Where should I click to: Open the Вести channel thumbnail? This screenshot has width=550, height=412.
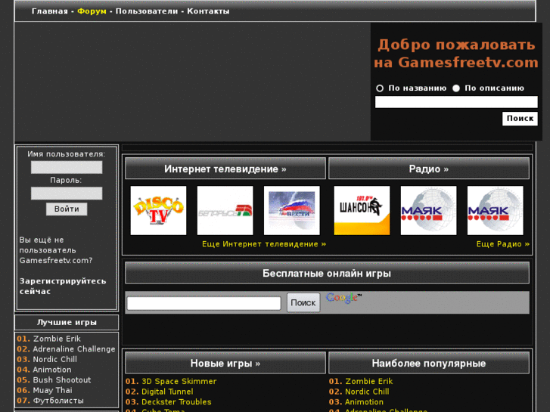coord(291,210)
